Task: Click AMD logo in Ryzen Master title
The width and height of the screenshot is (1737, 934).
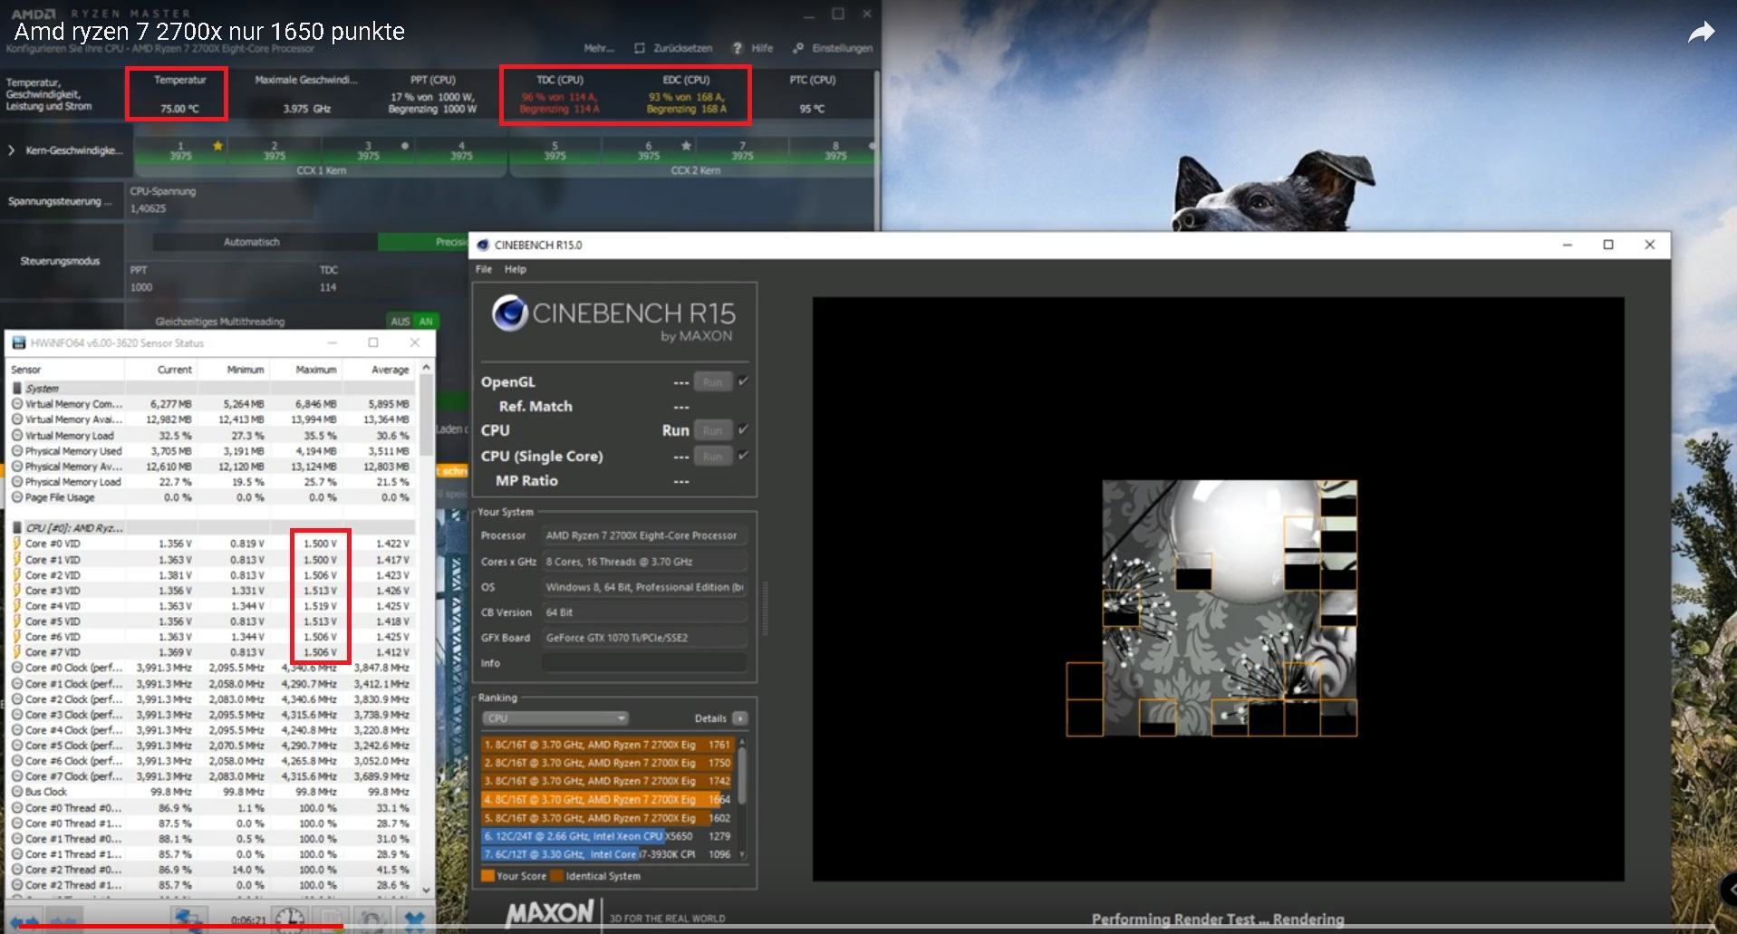Action: pos(34,14)
